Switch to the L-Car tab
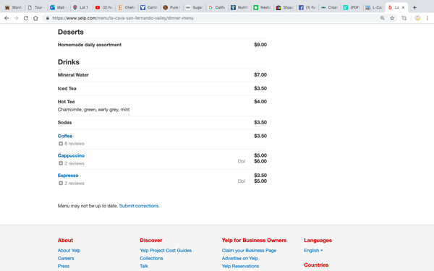 coord(374,7)
